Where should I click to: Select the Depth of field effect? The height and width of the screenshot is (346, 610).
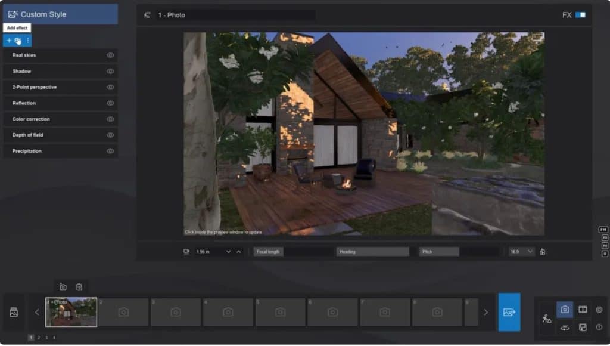tap(36, 135)
